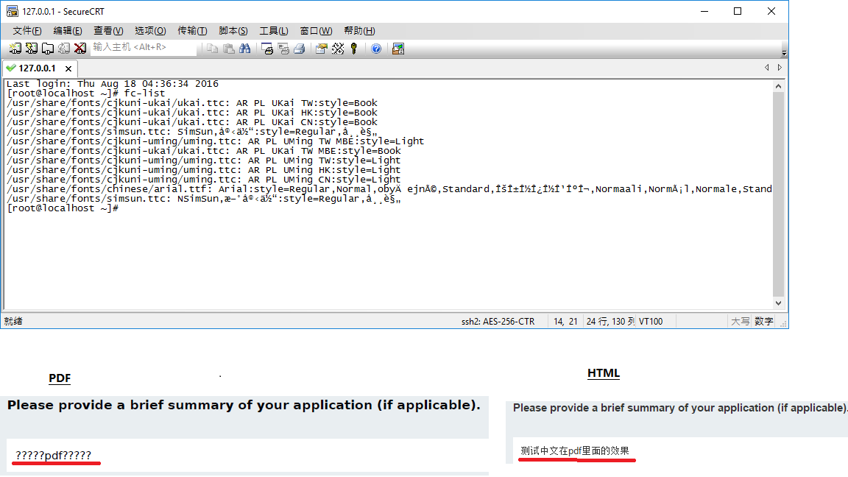
Task: Open the 脚本(S) menu
Action: pyautogui.click(x=233, y=30)
